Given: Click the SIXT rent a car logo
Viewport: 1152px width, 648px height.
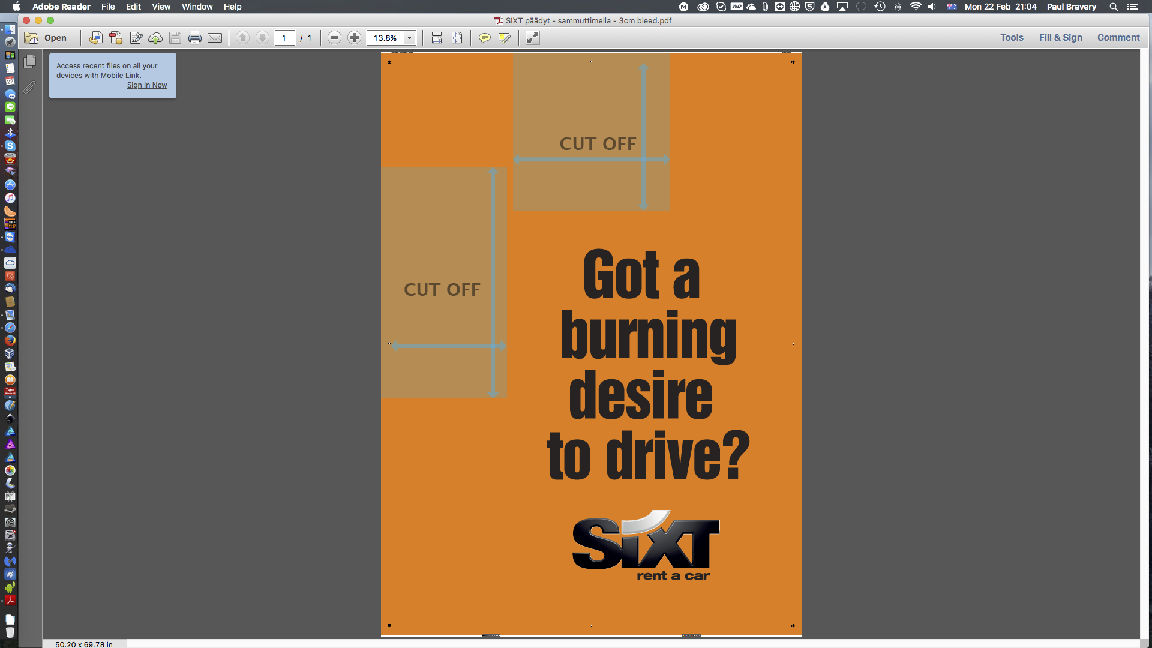Looking at the screenshot, I should click(x=646, y=545).
